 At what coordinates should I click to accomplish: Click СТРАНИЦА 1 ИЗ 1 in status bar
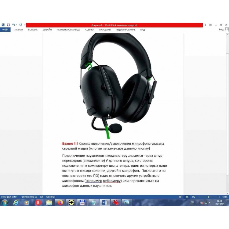[9, 197]
